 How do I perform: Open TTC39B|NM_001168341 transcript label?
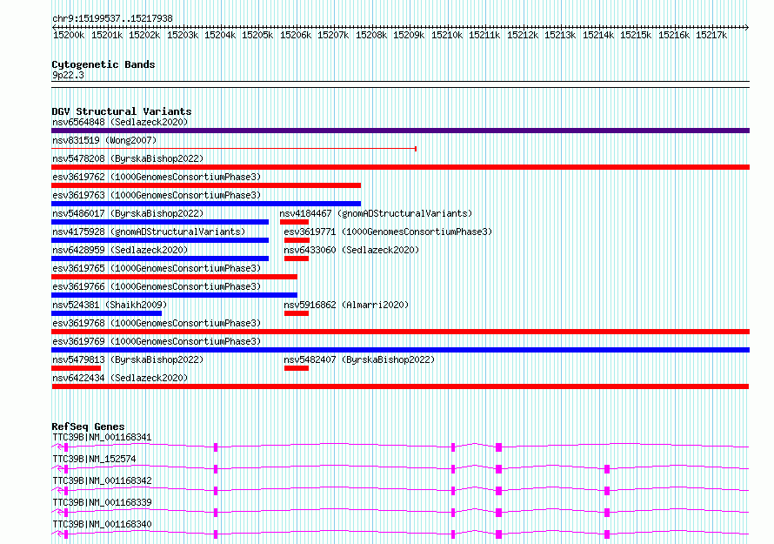click(102, 437)
